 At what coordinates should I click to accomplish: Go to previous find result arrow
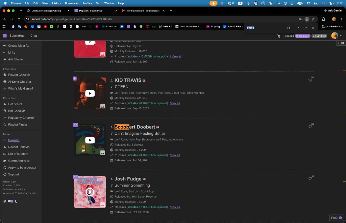[x=298, y=28]
